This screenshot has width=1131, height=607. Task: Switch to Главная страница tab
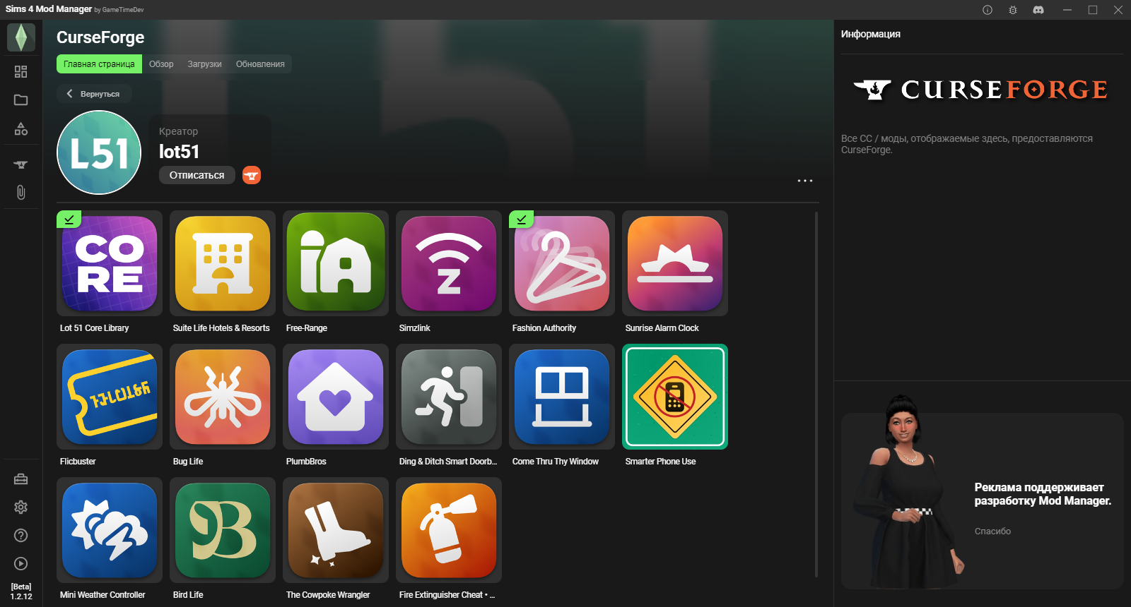coord(99,64)
